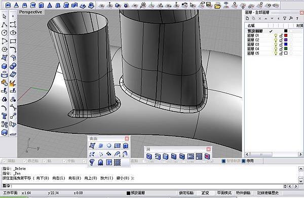The image size is (304, 198).
Task: Select the 預設圖層 layer row
Action: pos(274,31)
